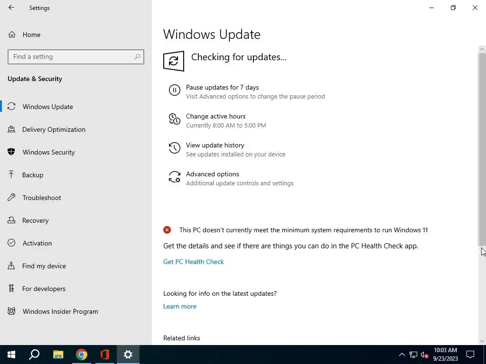Open File Explorer from taskbar

(x=58, y=355)
